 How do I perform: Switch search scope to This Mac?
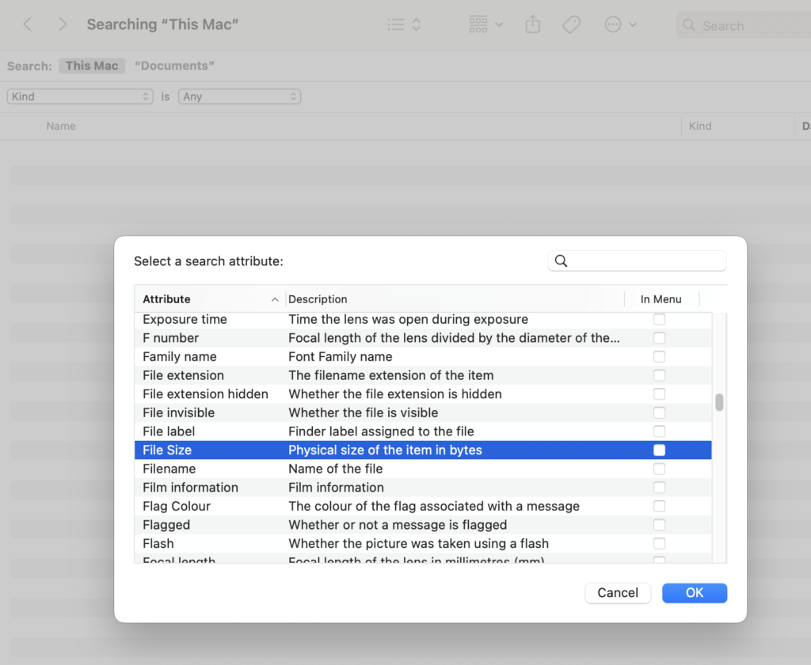point(91,66)
